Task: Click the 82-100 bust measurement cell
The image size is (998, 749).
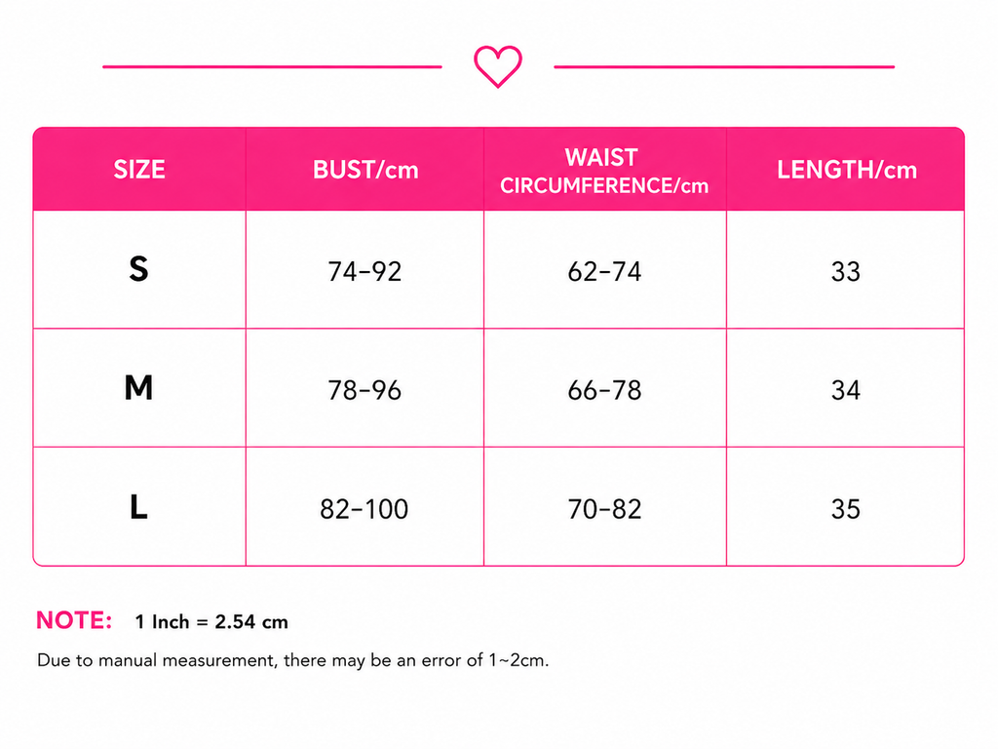Action: [365, 509]
